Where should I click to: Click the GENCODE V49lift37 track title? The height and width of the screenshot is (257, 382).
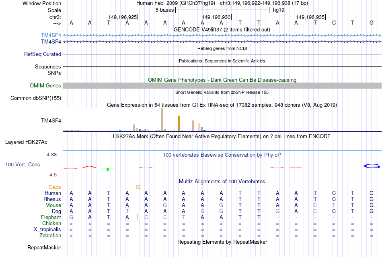(222, 29)
